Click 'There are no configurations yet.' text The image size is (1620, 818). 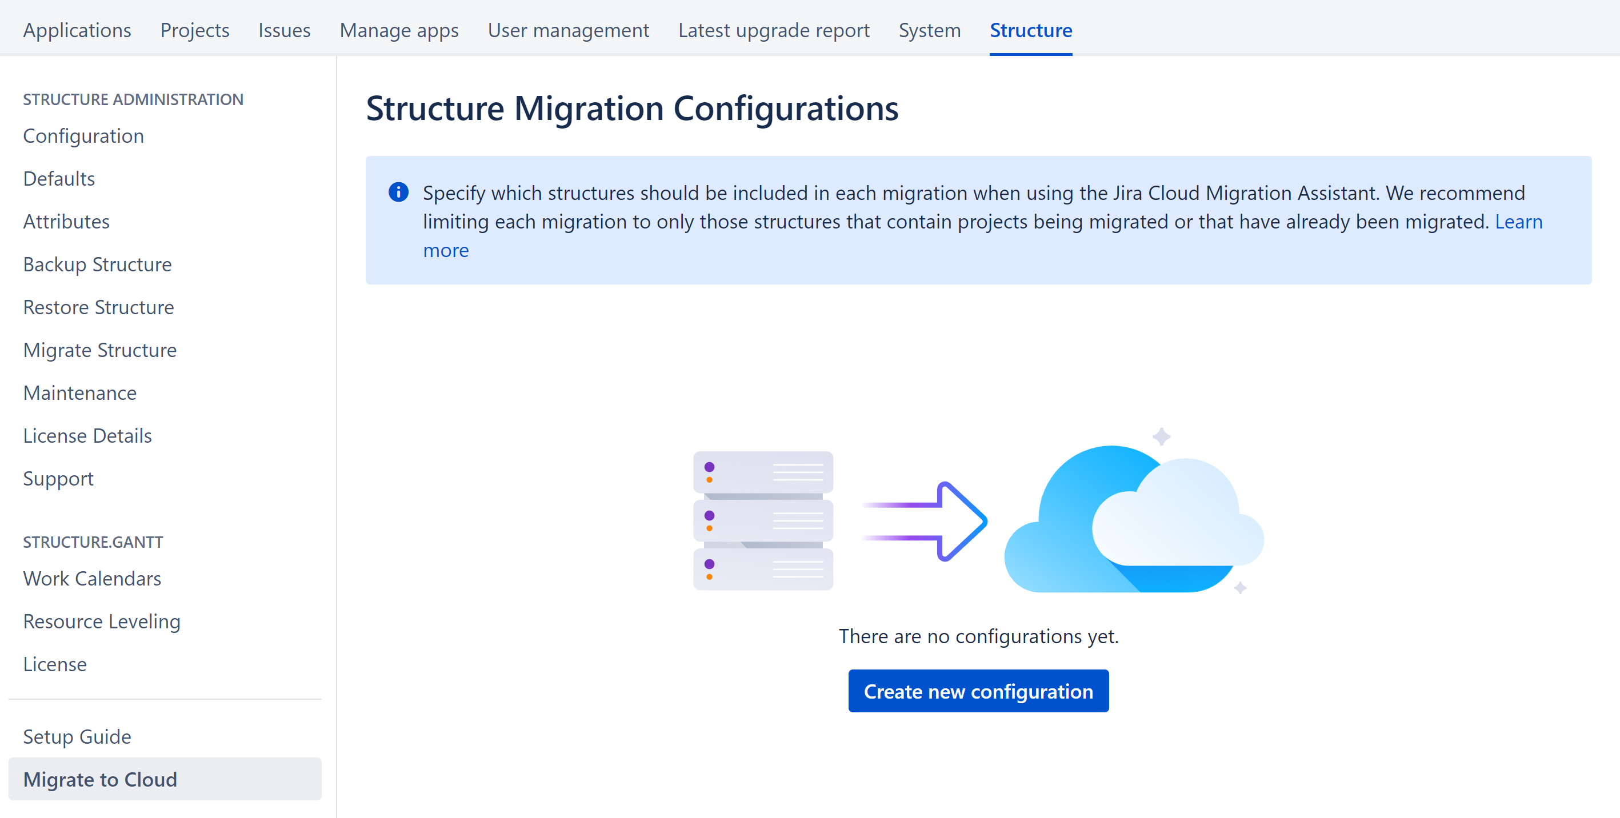(978, 636)
